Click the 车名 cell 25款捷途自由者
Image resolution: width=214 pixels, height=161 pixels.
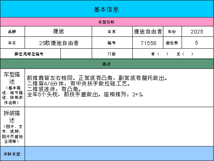(x=58, y=43)
